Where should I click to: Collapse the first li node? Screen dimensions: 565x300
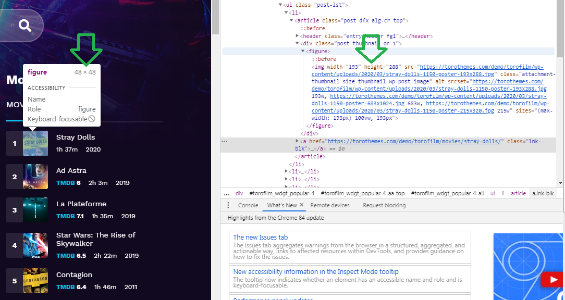[286, 12]
